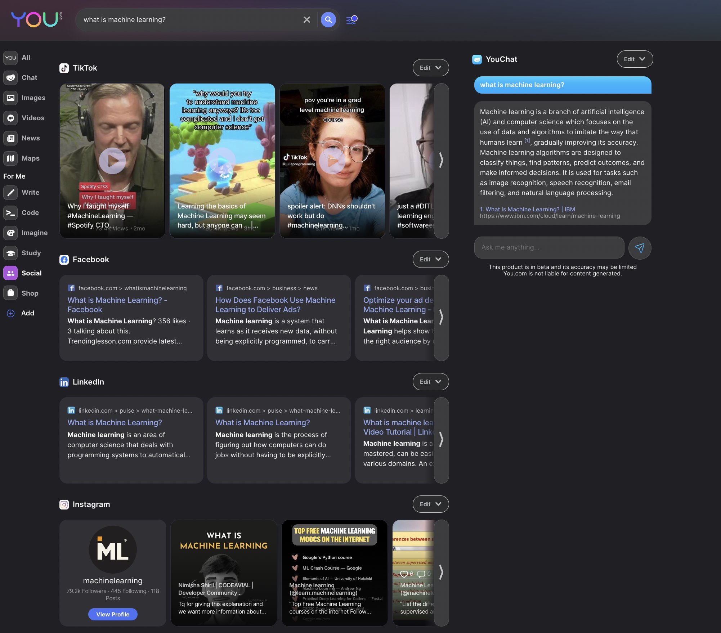Clear the search query with the X icon
The width and height of the screenshot is (721, 633).
click(307, 19)
